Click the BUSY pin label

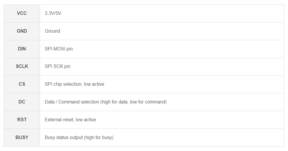[22, 137]
